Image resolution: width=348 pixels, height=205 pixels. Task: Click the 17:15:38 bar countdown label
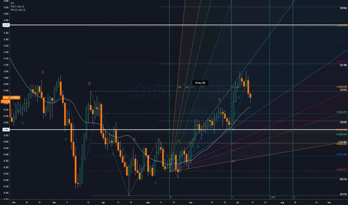tap(5, 101)
